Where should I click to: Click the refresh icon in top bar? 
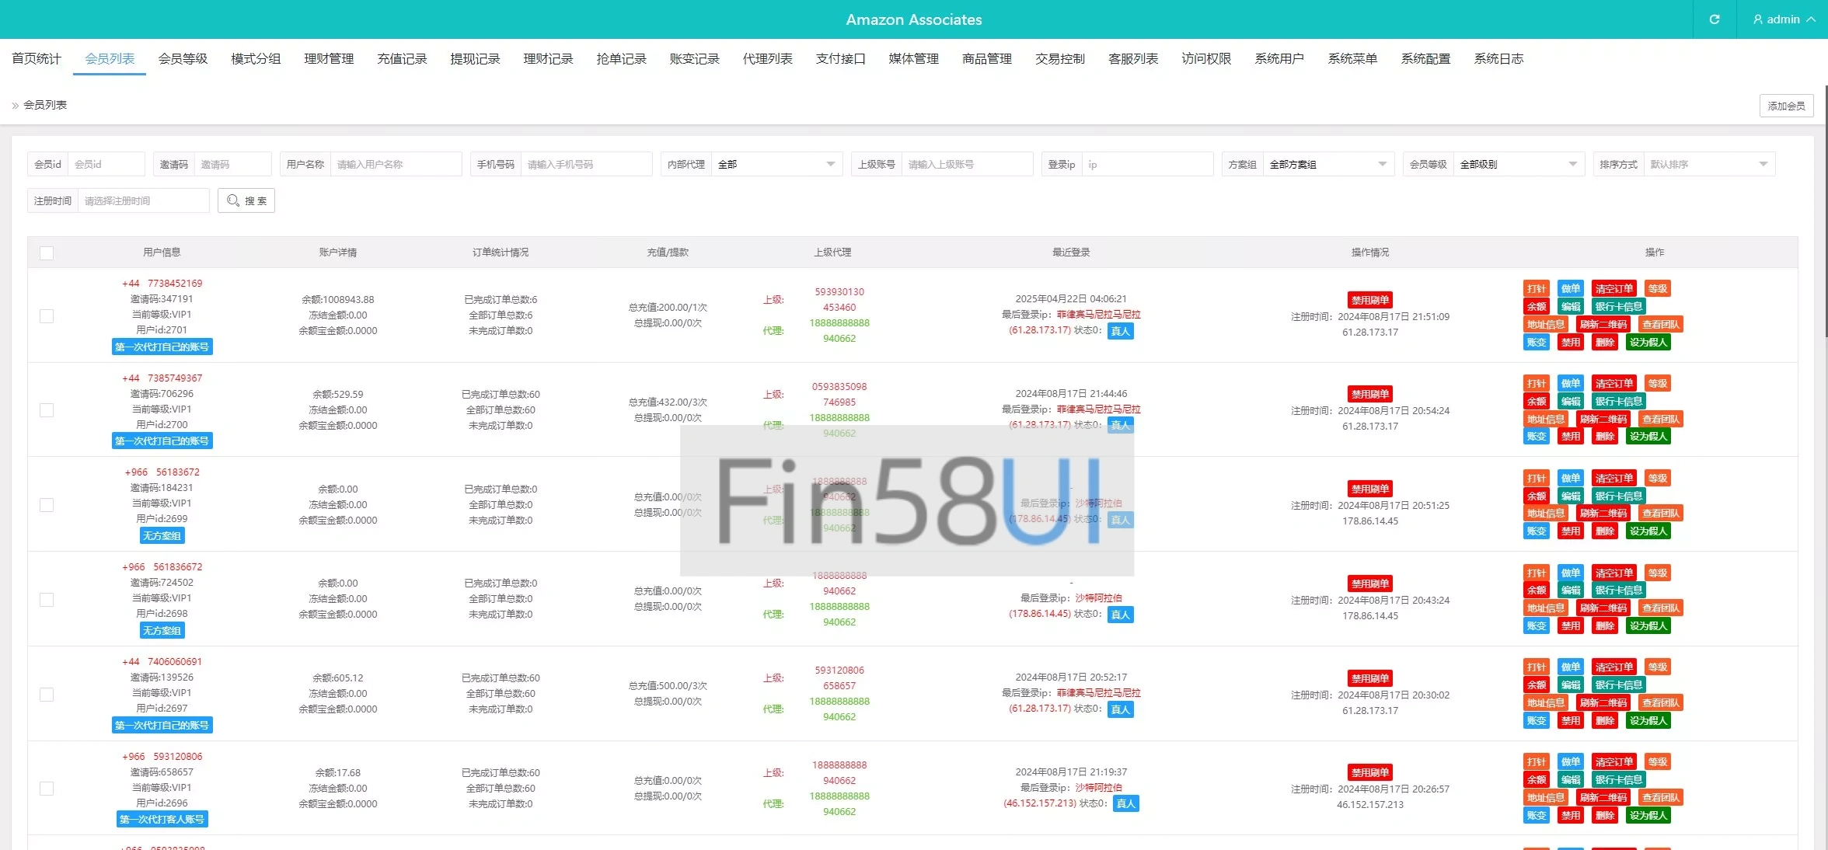[x=1714, y=19]
